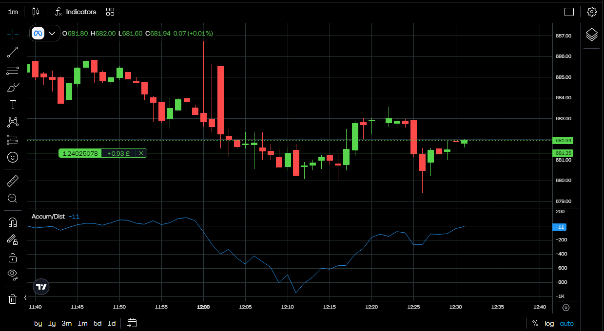This screenshot has height=331, width=604.
Task: Open the candlestick chart type menu
Action: (x=36, y=12)
